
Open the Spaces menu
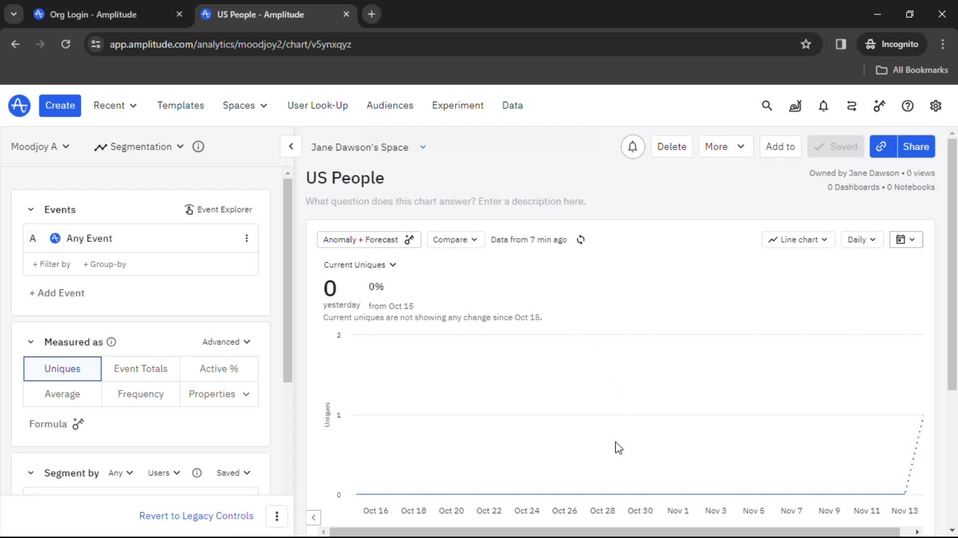pyautogui.click(x=245, y=106)
